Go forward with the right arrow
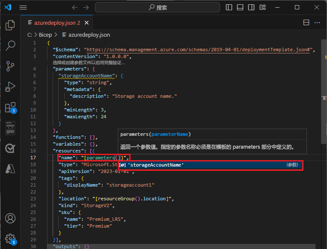327x249 pixels. (x=86, y=8)
